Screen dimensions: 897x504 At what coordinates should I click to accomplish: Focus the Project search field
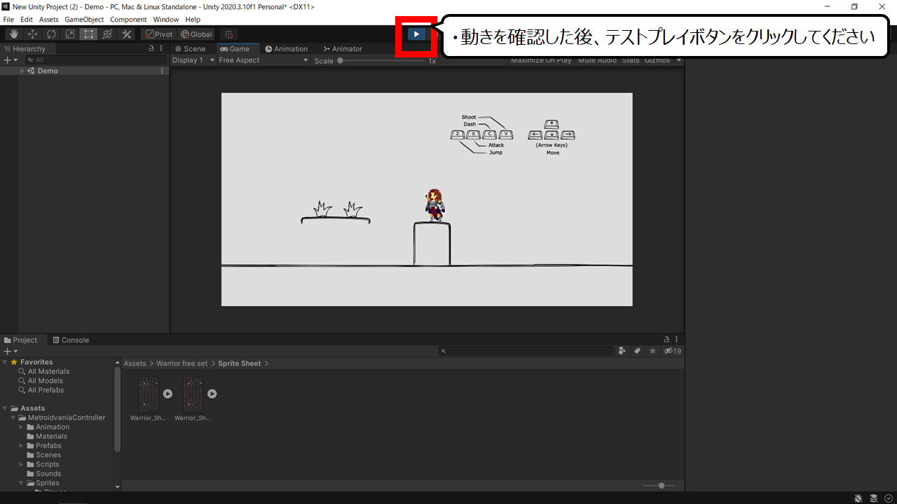pyautogui.click(x=526, y=351)
